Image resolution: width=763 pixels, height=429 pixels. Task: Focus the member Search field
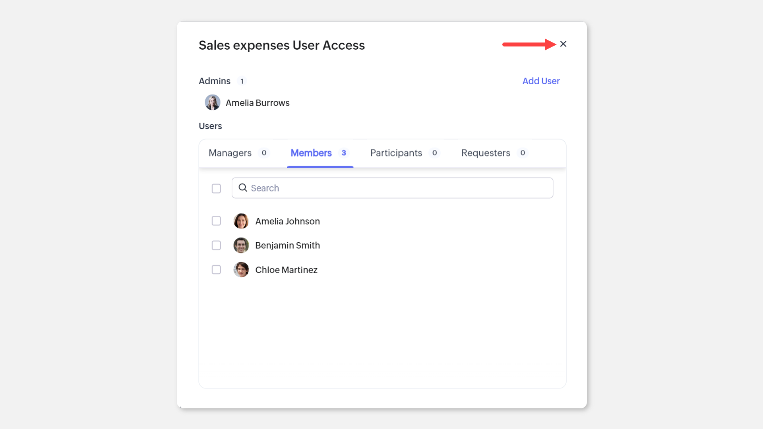(x=397, y=188)
